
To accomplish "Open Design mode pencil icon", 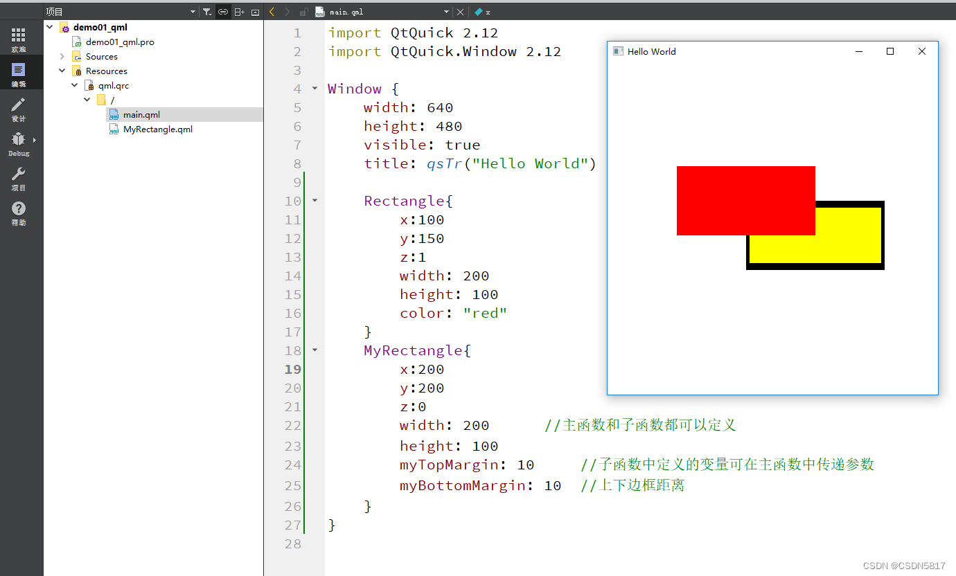I will [18, 105].
